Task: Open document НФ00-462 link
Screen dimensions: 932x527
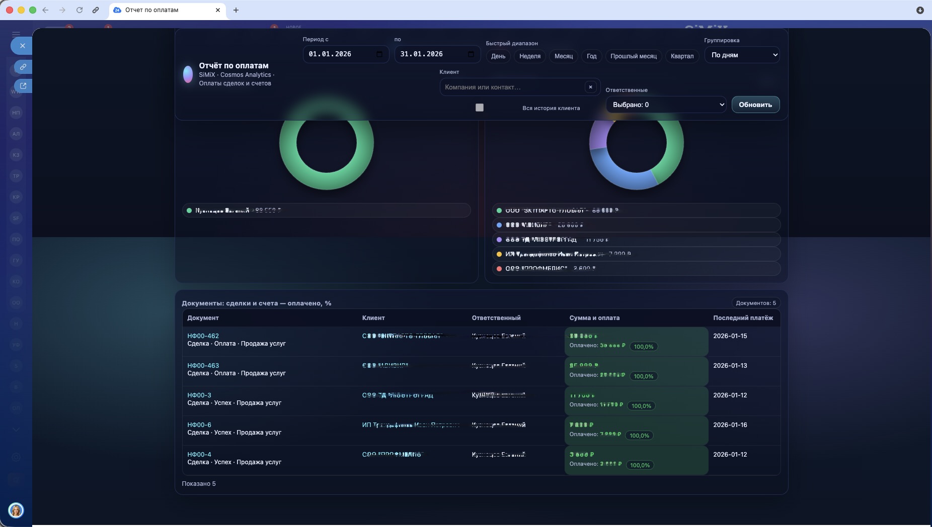Action: 203,336
